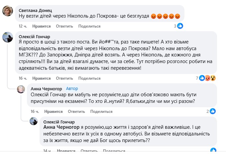Screen dimensions: 226x154
Task: Click Олексій Гончар avatar on first comment
Action: coord(7,38)
